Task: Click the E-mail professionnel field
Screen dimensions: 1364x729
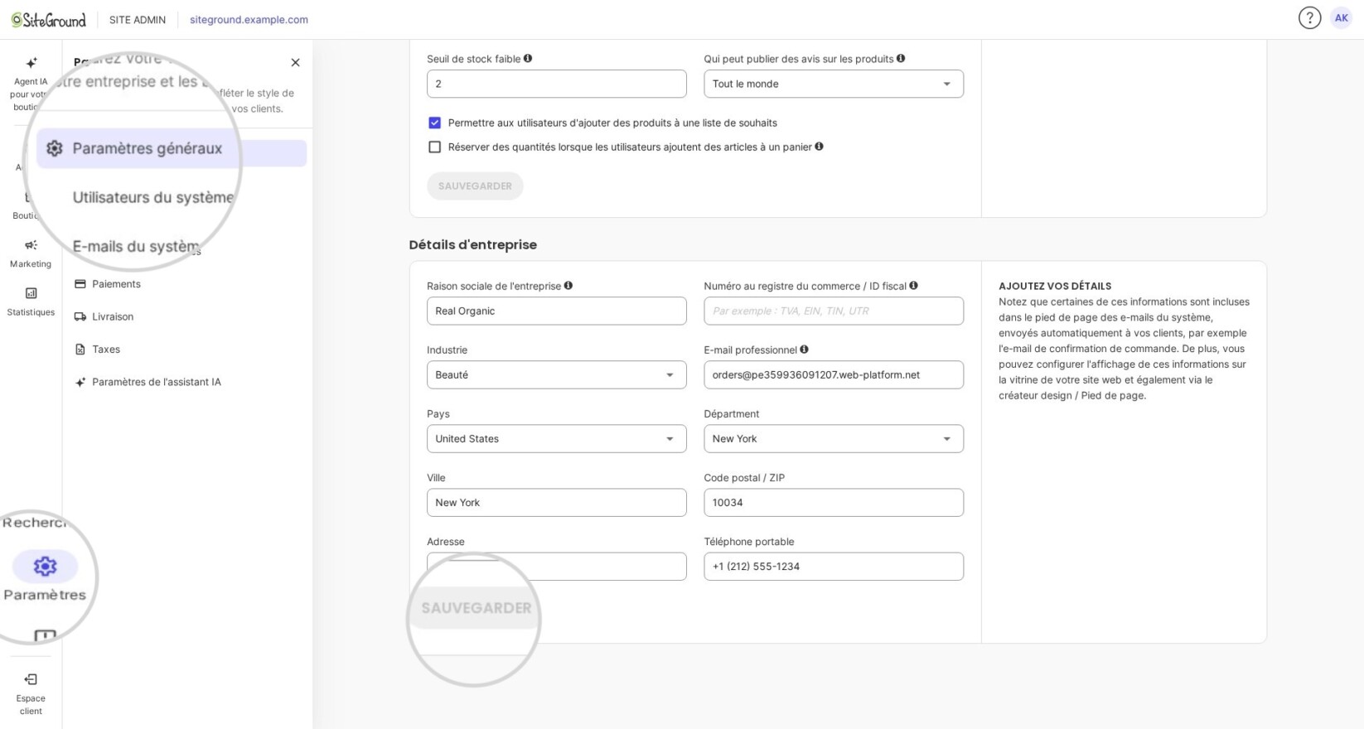Action: point(834,374)
